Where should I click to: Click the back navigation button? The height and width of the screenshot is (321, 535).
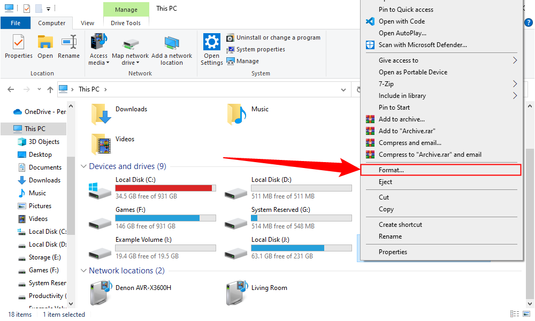point(11,89)
